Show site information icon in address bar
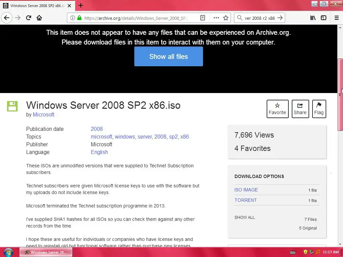The height and width of the screenshot is (257, 343). point(73,18)
